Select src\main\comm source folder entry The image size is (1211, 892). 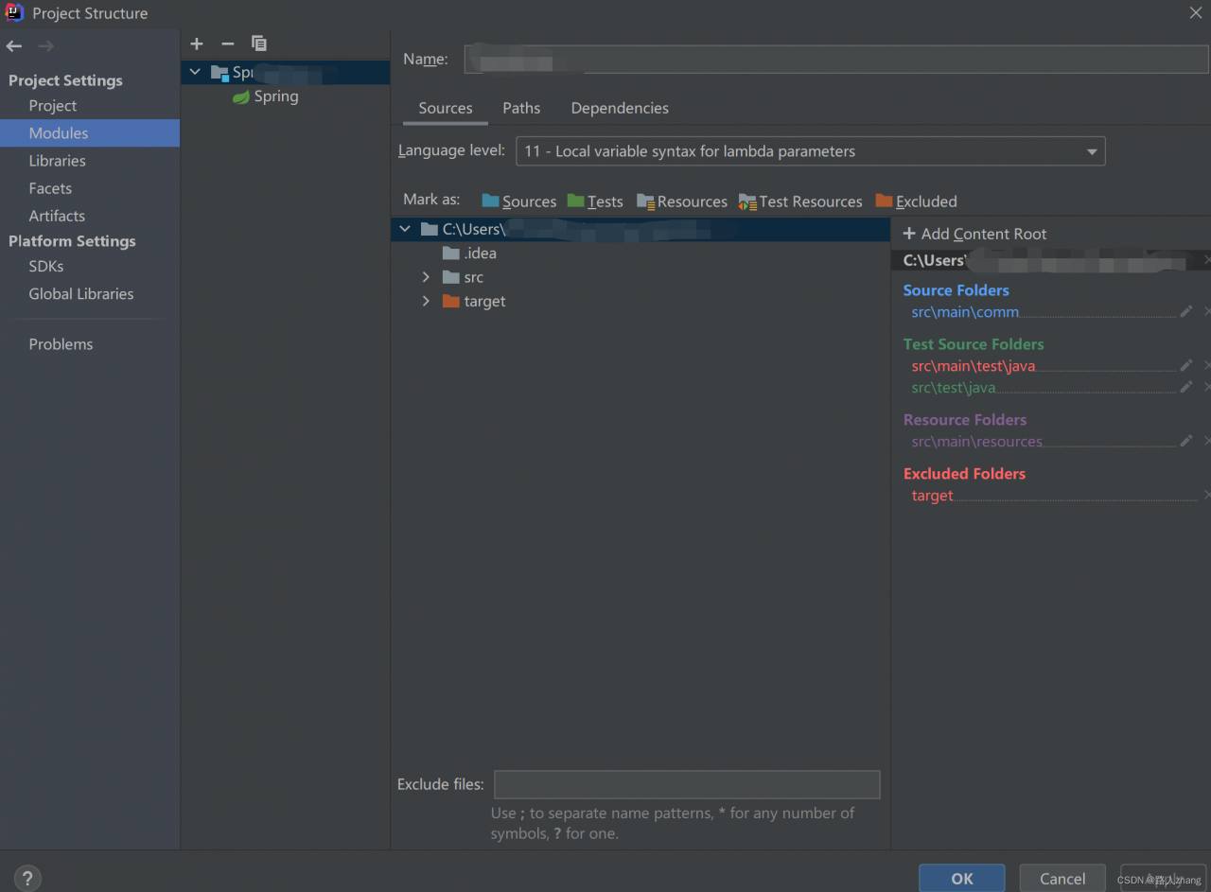coord(965,312)
